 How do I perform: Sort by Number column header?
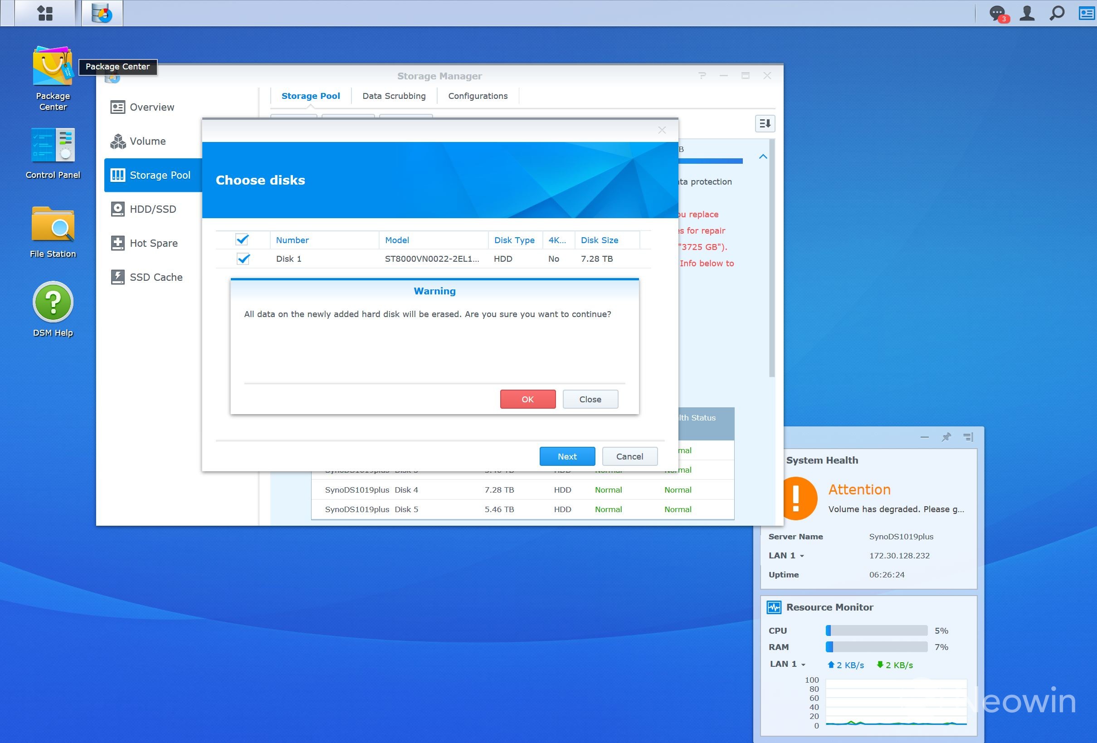point(325,240)
